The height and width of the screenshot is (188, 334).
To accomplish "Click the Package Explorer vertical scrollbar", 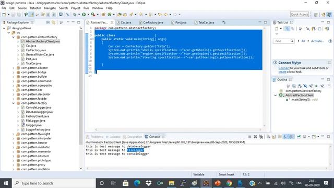I will [x=81, y=87].
